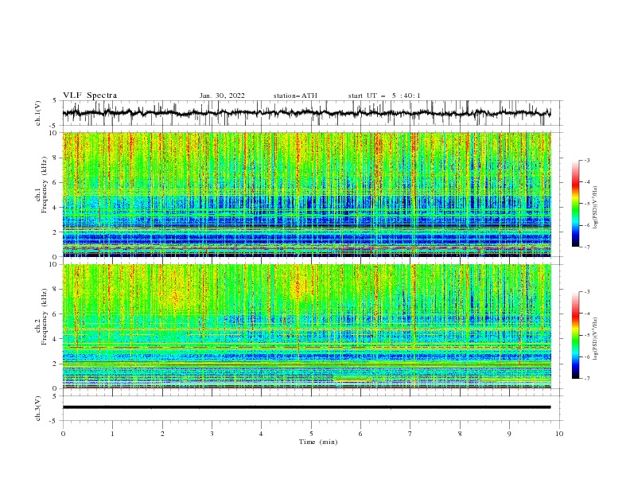Click the "ch.3(V)" waveform axis label

pos(38,408)
